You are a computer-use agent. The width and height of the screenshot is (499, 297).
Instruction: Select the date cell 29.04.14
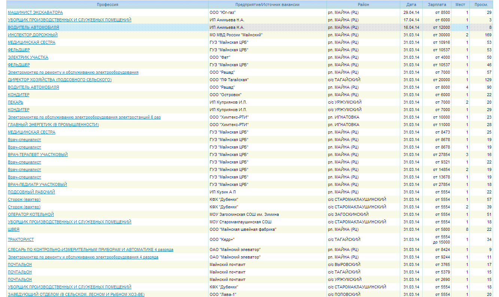411,12
